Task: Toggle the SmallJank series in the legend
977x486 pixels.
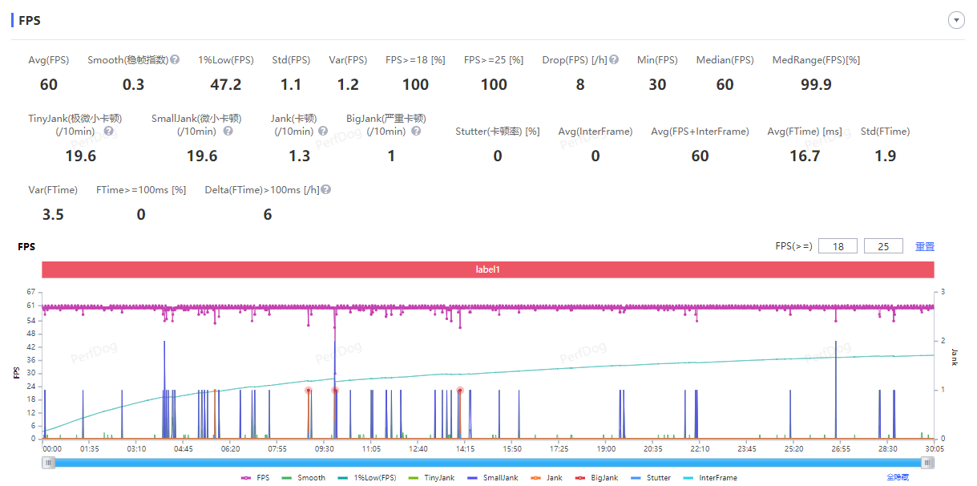Action: [492, 478]
